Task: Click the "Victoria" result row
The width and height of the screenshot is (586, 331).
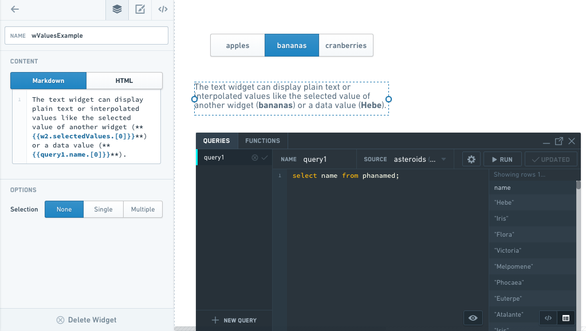Action: click(x=533, y=251)
